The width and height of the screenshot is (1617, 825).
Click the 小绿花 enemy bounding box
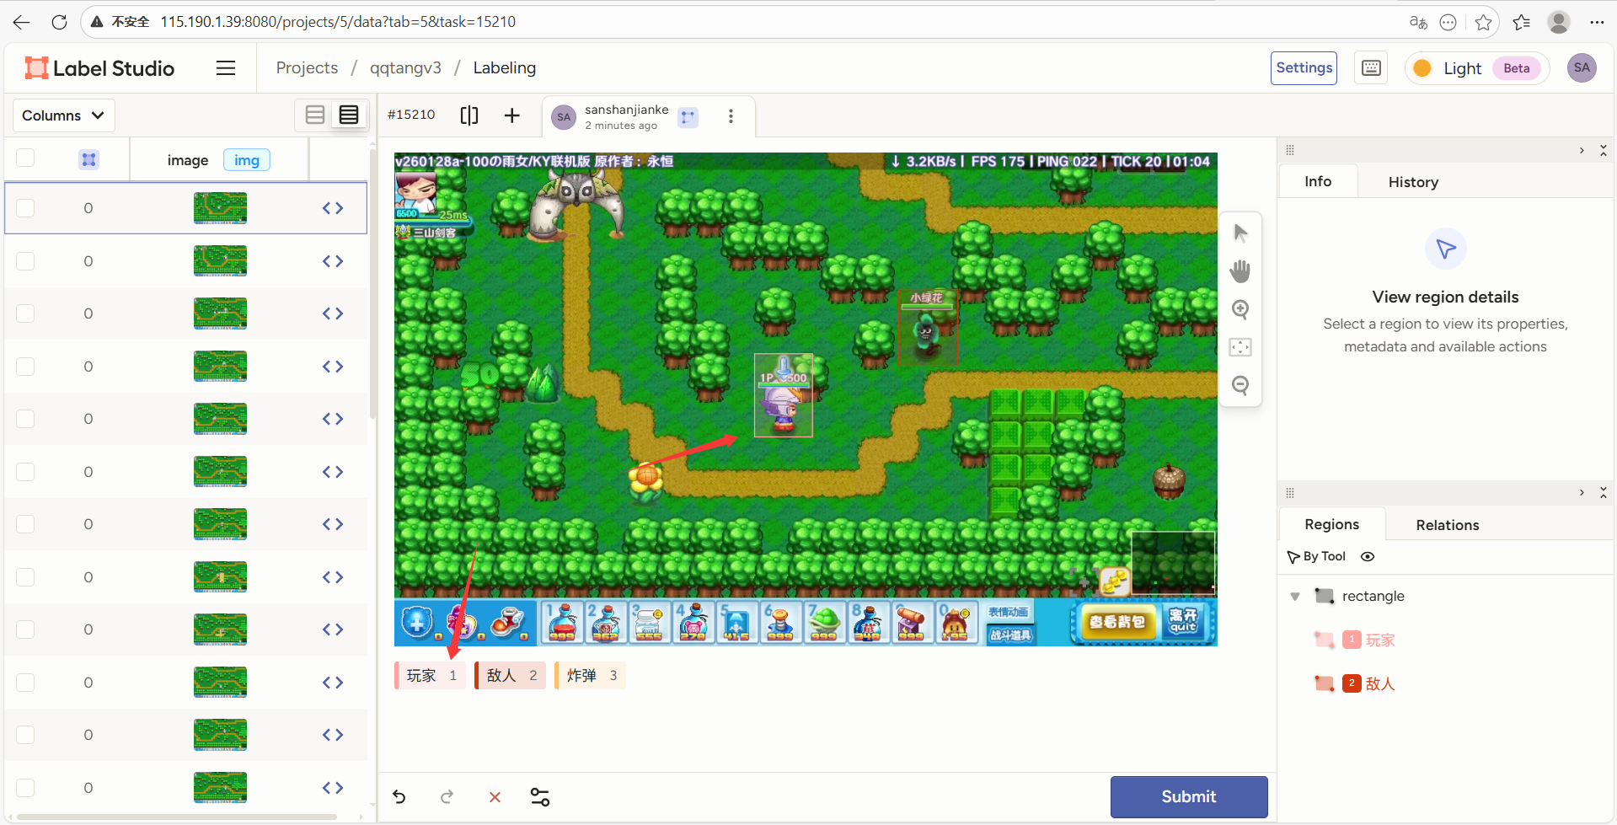tap(927, 327)
